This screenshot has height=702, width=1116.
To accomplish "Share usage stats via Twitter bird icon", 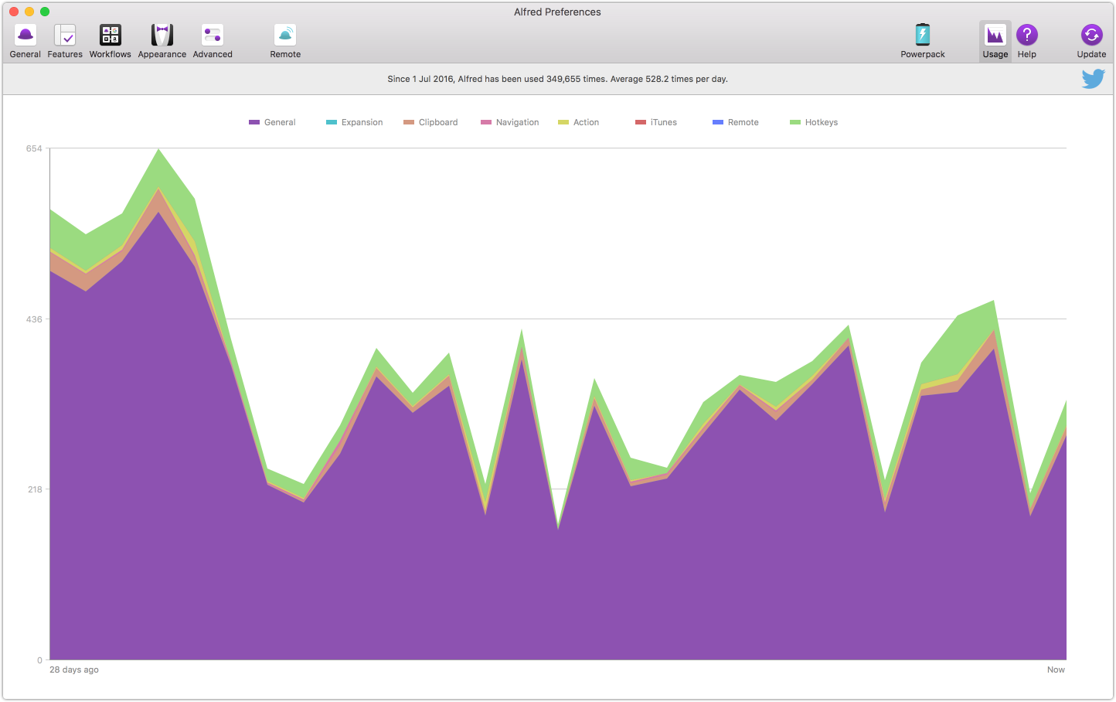I will (1093, 79).
